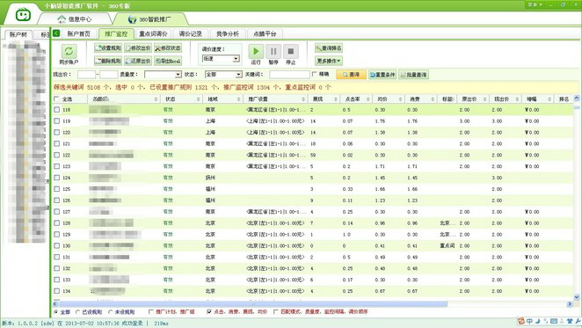Click the 重点词 label in row 130
Image resolution: width=582 pixels, height=328 pixels.
tap(447, 245)
